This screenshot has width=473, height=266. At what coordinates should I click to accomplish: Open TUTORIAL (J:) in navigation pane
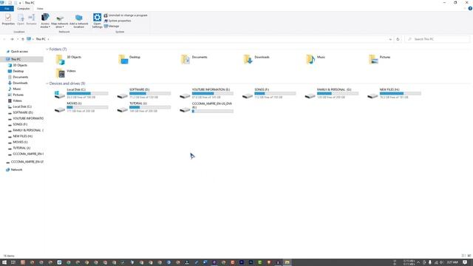[21, 148]
